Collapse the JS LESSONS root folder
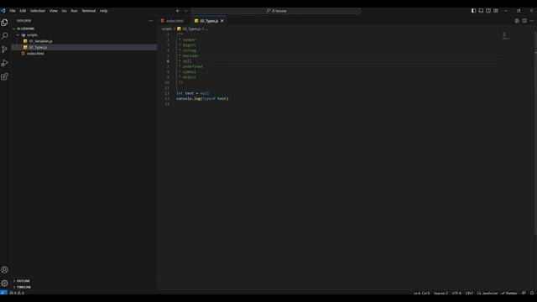This screenshot has width=537, height=302. tap(25, 29)
